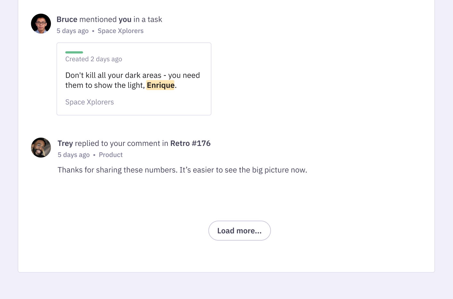
Task: Click the Load more button
Action: pos(239,230)
